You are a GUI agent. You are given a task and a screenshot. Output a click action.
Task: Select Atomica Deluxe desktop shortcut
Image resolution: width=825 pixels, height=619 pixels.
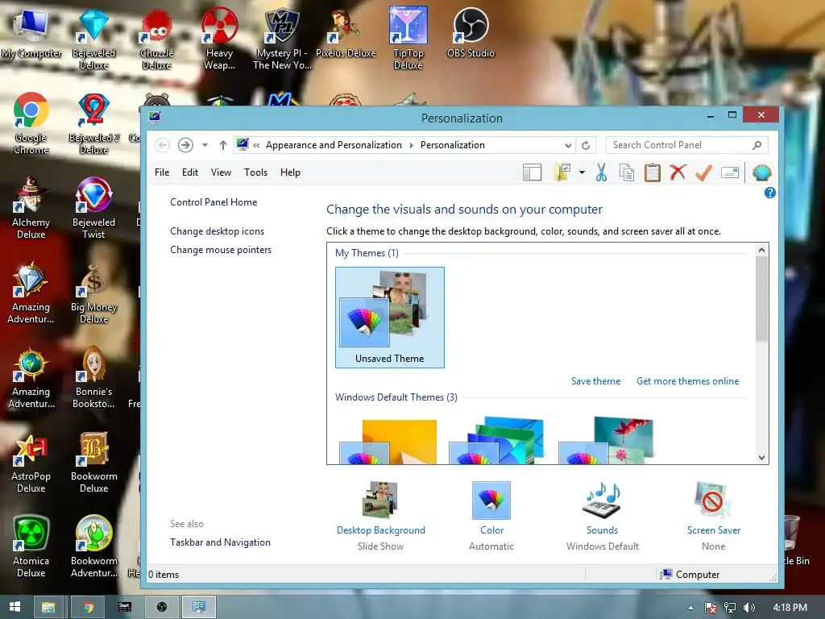pos(31,547)
